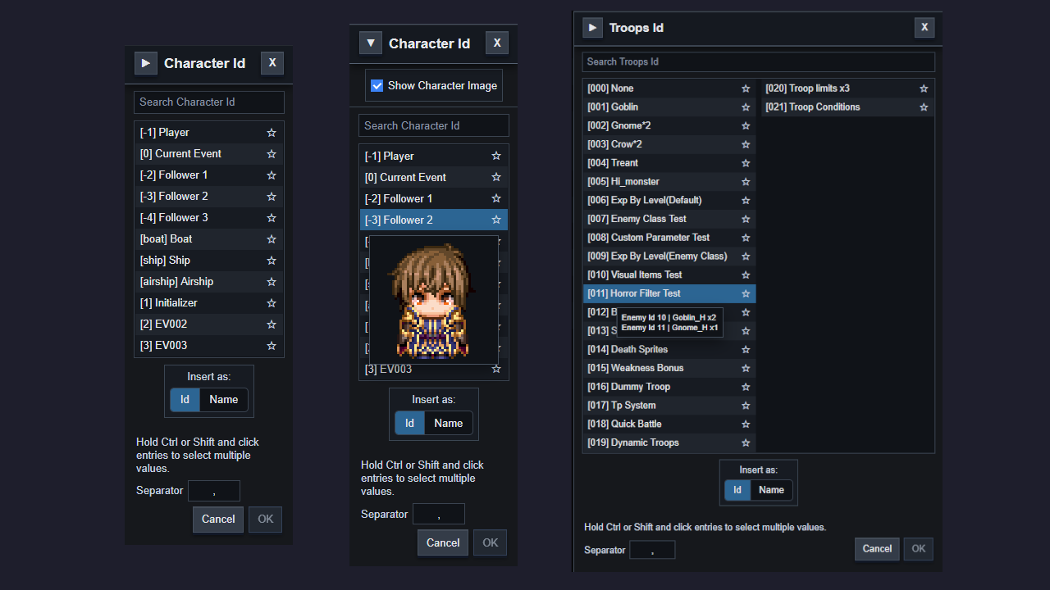Focus the Search Troops Id field
This screenshot has width=1050, height=590.
point(759,61)
